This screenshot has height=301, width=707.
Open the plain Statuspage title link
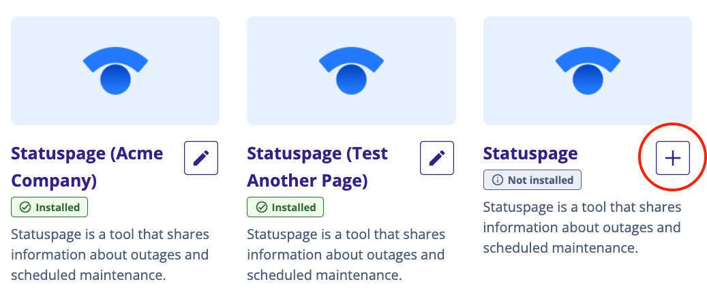coord(530,153)
